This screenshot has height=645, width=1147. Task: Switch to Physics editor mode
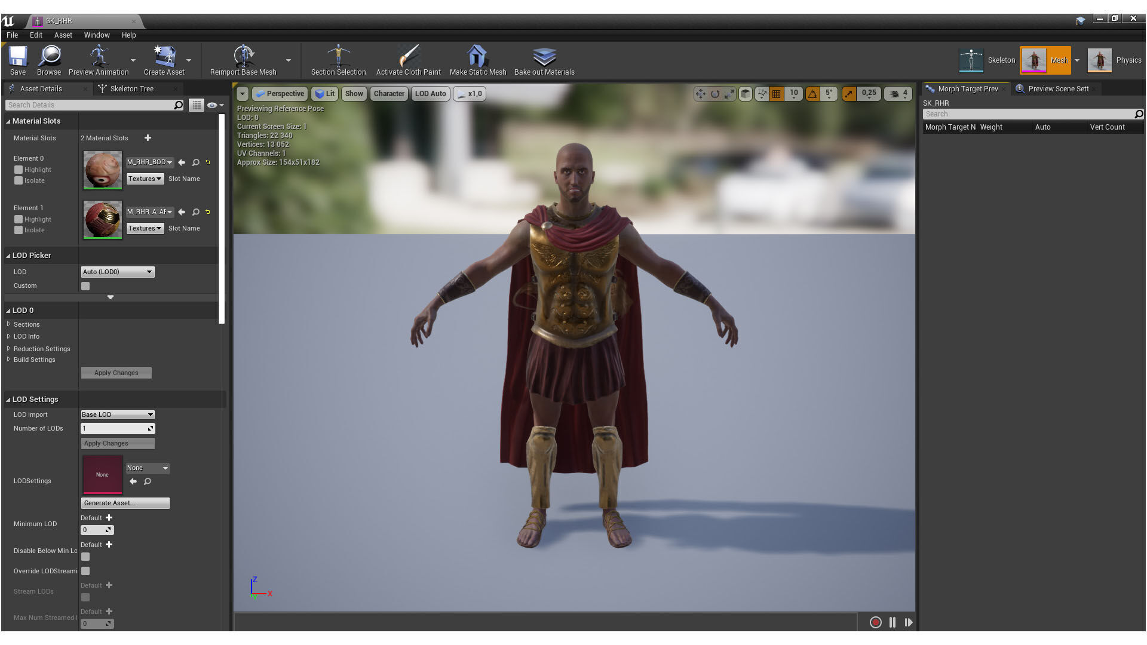coord(1115,60)
